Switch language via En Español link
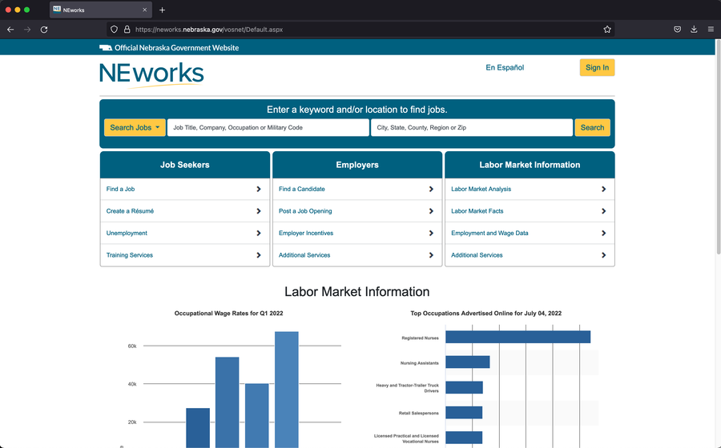721x448 pixels. point(505,68)
